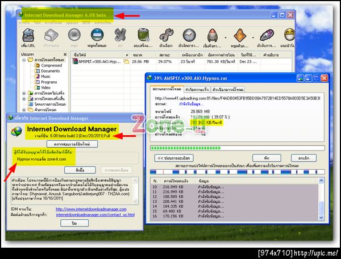
Task: Click the Hide details button
Action: click(x=174, y=158)
